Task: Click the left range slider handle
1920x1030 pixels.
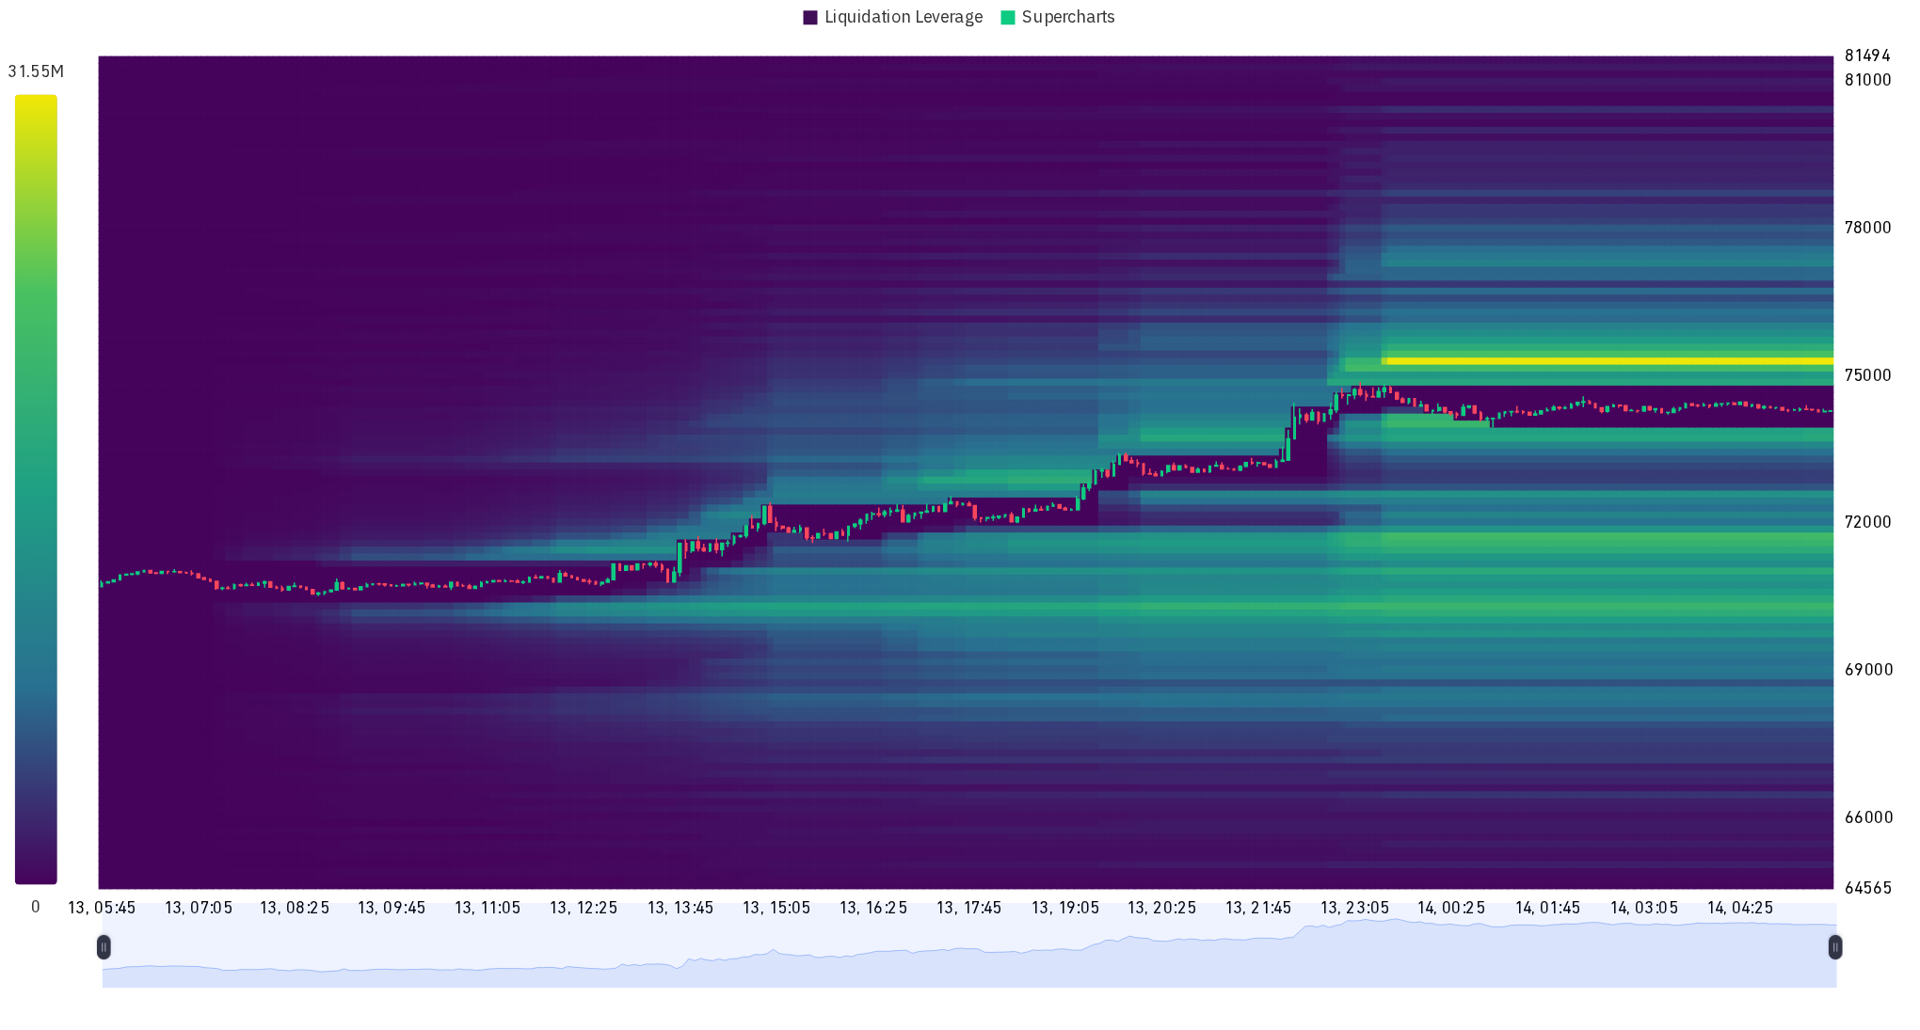Action: click(x=104, y=948)
